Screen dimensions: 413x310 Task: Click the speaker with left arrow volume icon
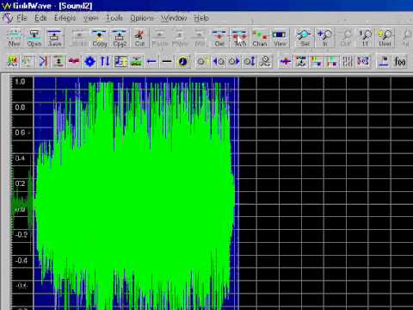click(x=219, y=61)
